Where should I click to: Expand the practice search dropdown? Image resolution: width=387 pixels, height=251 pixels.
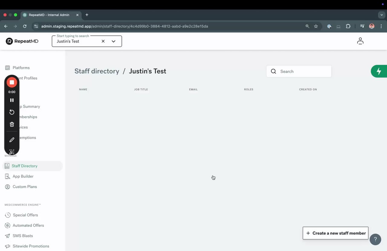point(113,41)
